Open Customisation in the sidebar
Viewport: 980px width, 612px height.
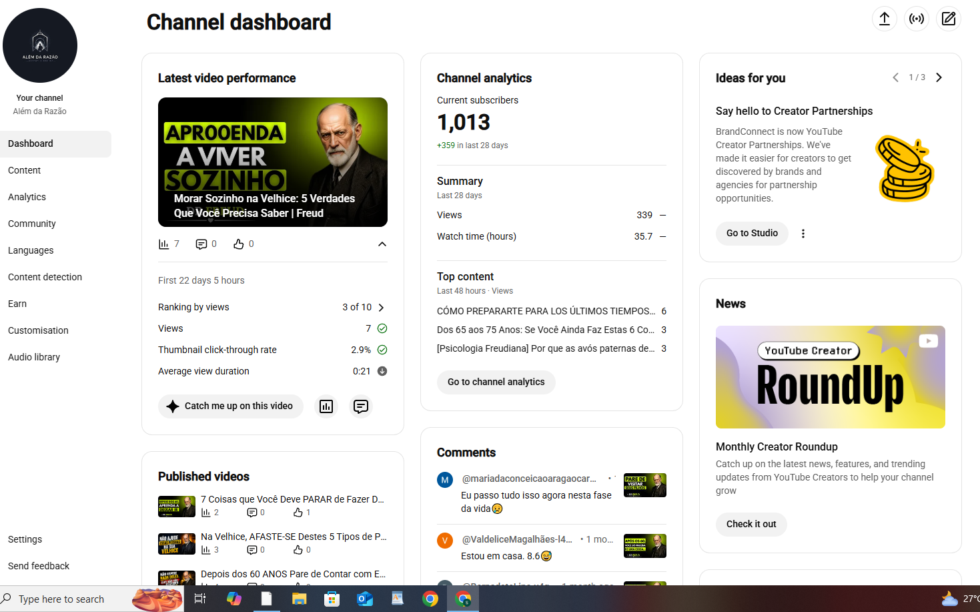(x=56, y=330)
